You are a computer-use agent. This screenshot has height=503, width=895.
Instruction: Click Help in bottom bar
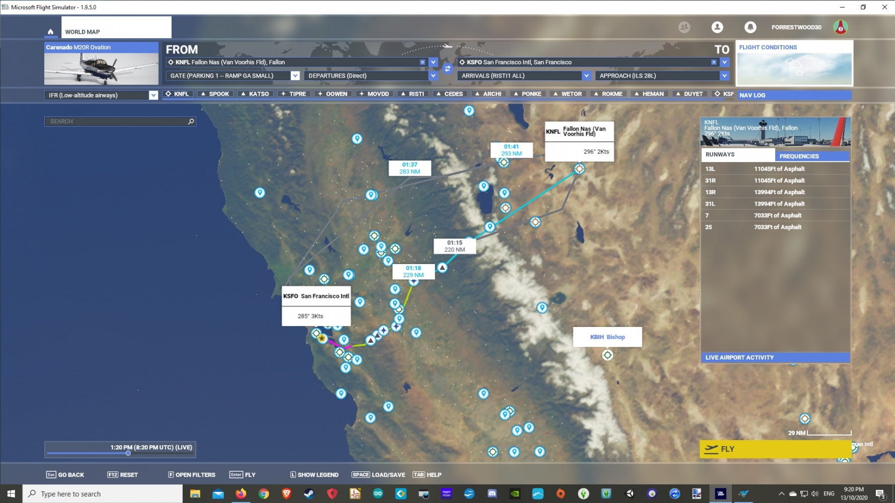427,475
